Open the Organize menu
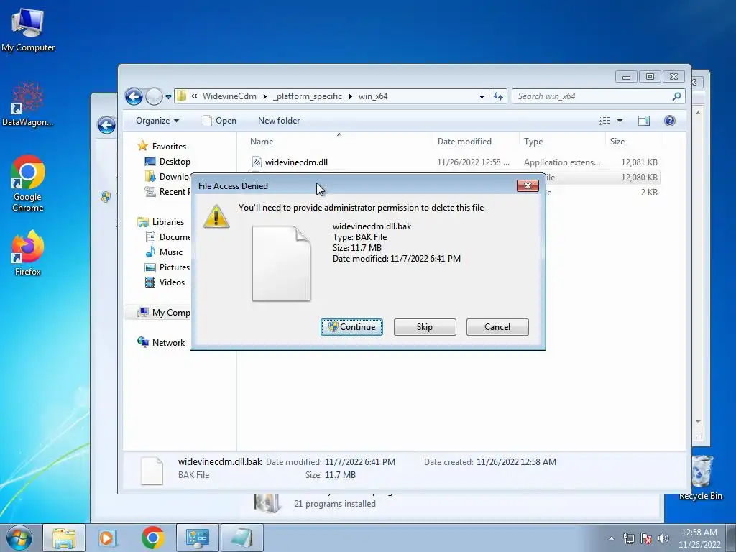The width and height of the screenshot is (736, 552). (157, 121)
